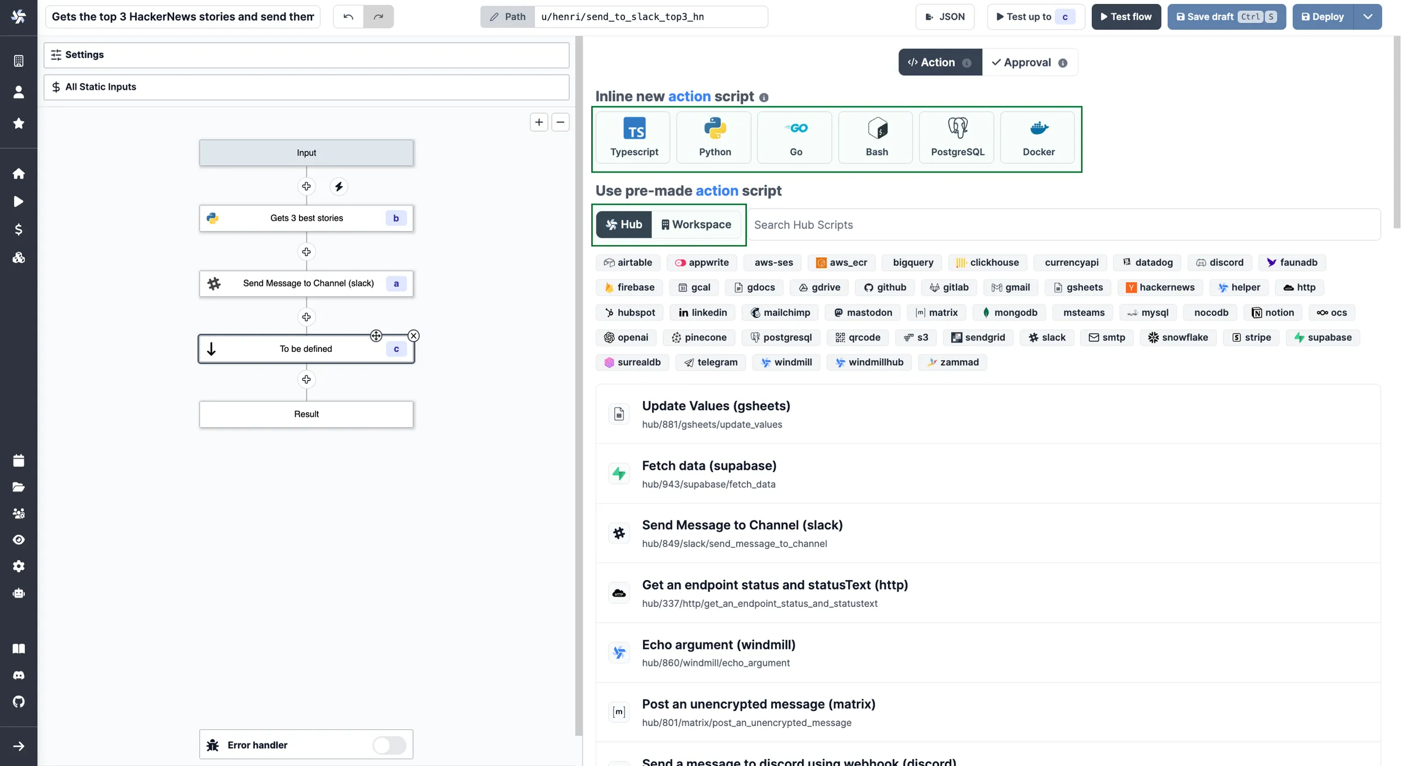The width and height of the screenshot is (1405, 766).
Task: Open the favorites star icon in the sidebar
Action: (x=19, y=123)
